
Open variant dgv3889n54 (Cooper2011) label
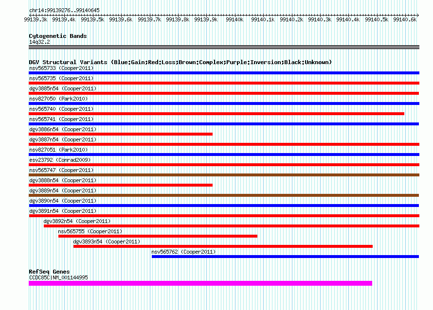click(63, 190)
